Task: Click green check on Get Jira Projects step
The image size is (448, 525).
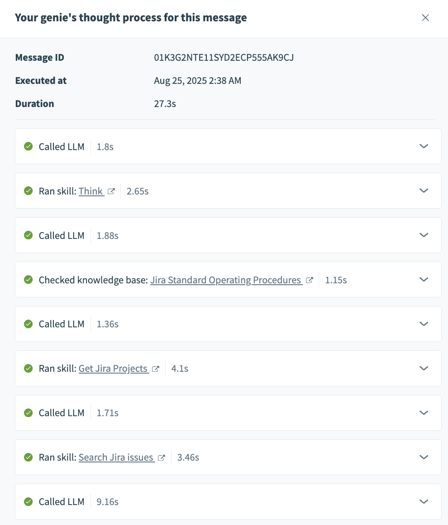Action: [29, 369]
